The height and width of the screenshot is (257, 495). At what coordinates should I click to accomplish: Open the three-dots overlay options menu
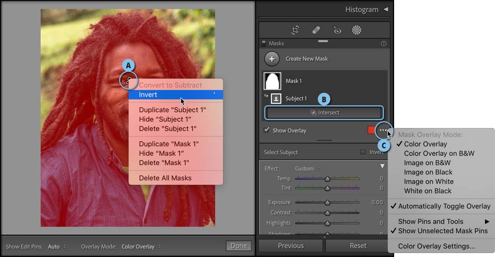[383, 130]
